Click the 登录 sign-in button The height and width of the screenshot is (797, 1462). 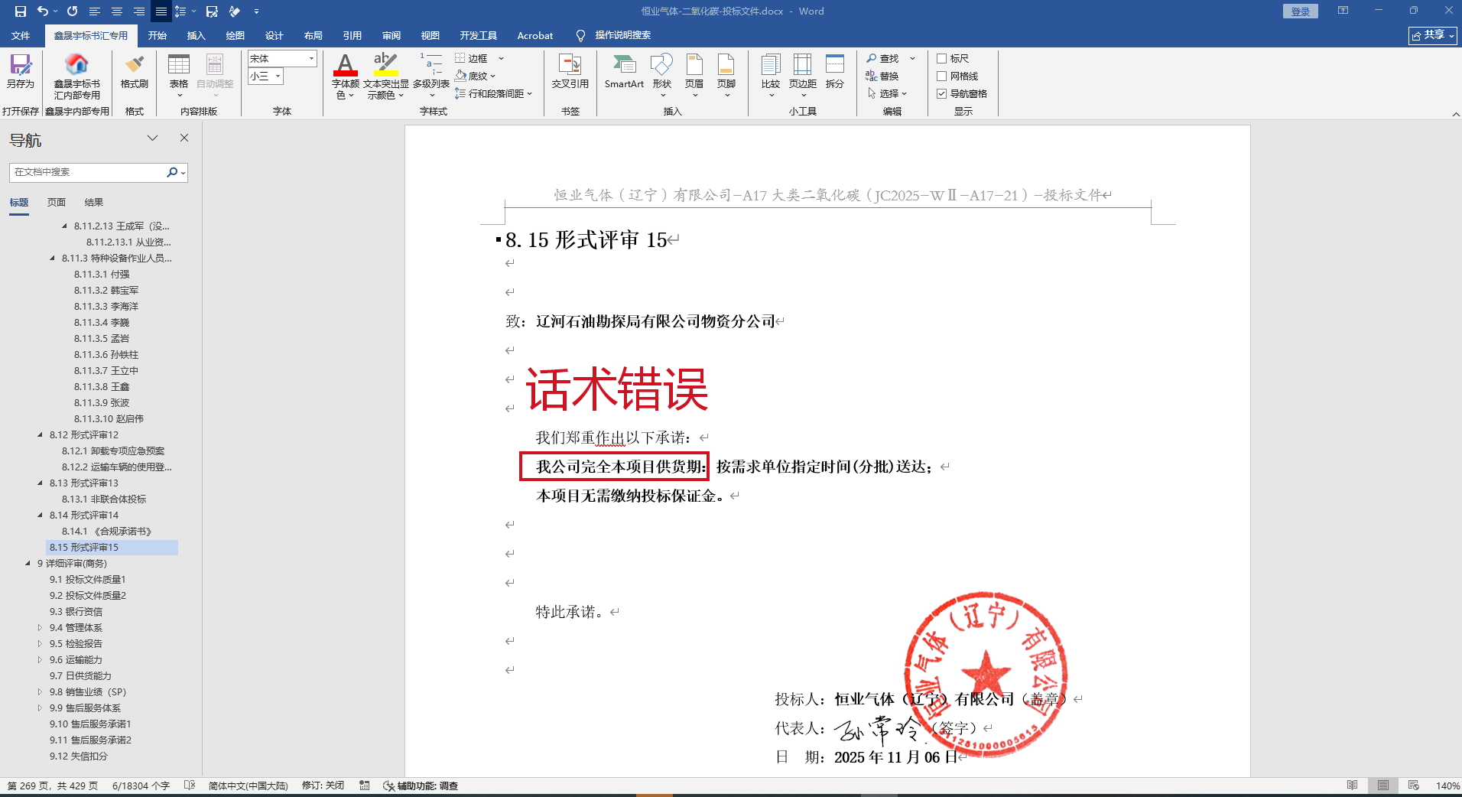tap(1301, 11)
